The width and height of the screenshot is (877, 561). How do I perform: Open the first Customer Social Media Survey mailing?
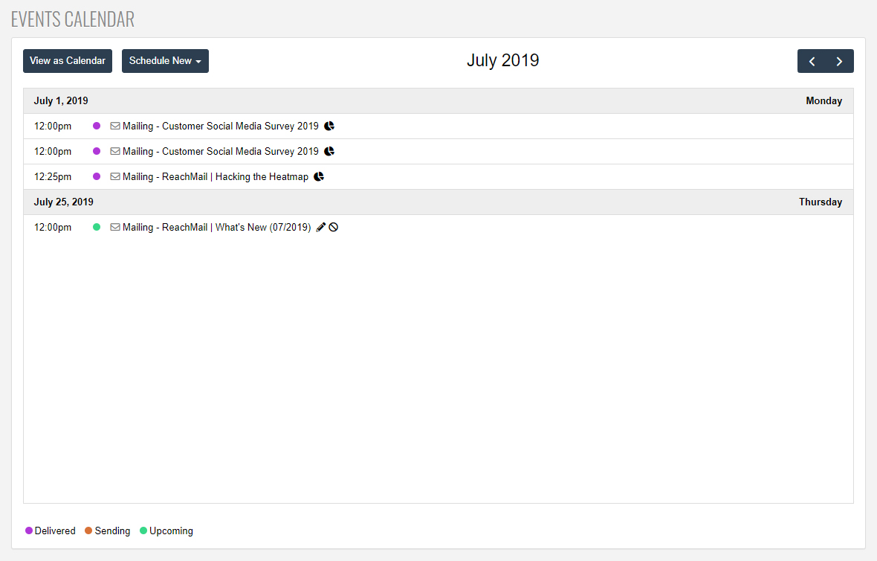pyautogui.click(x=220, y=126)
